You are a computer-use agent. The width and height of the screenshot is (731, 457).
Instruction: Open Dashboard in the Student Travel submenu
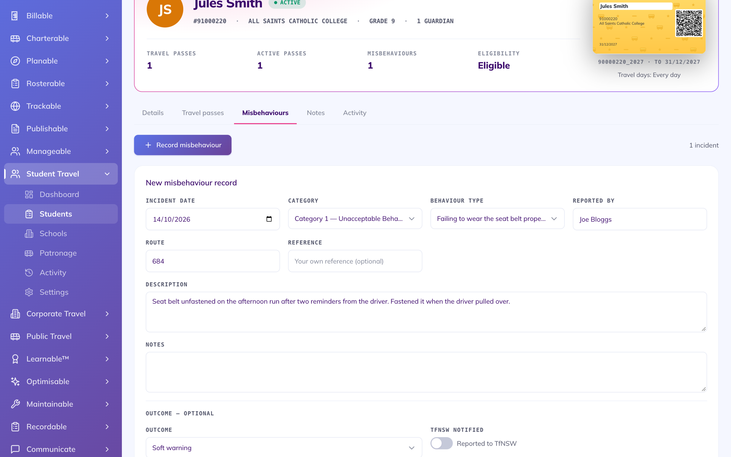click(x=61, y=195)
